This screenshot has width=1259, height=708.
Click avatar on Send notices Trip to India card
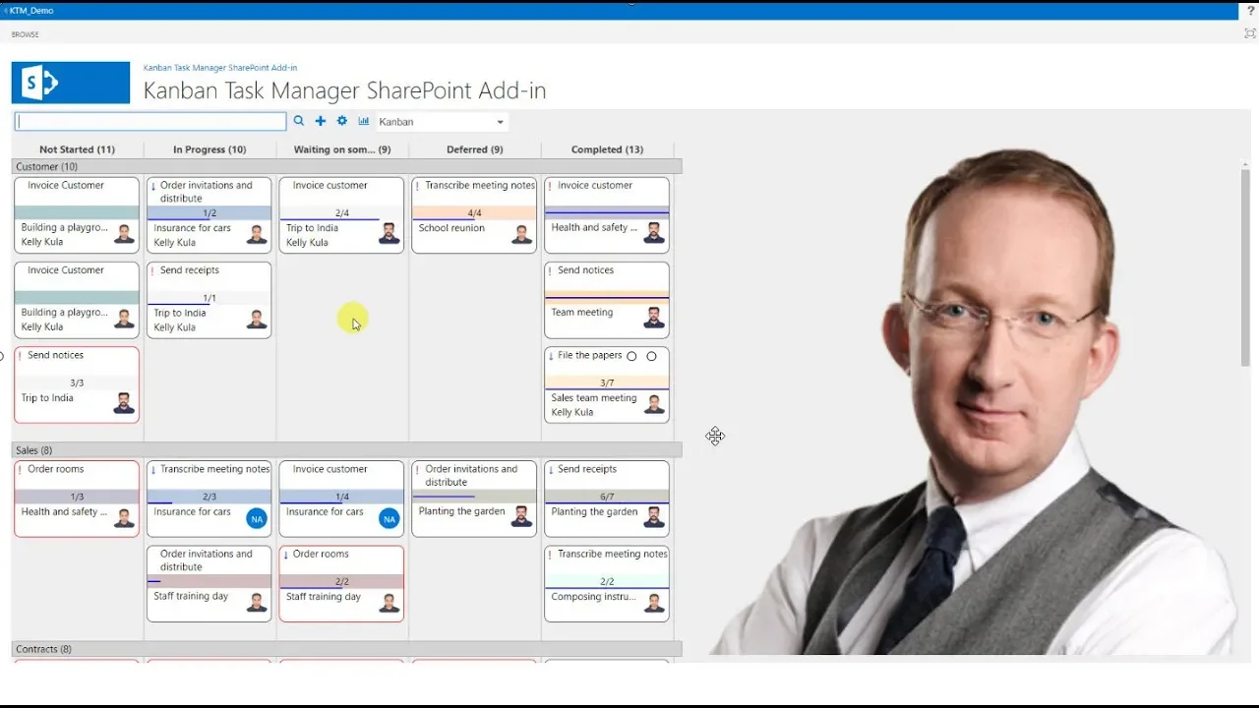124,403
